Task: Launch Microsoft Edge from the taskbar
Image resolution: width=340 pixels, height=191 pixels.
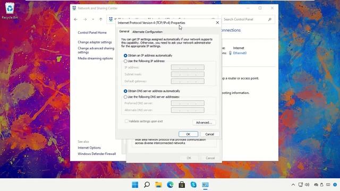Action: [x=170, y=185]
